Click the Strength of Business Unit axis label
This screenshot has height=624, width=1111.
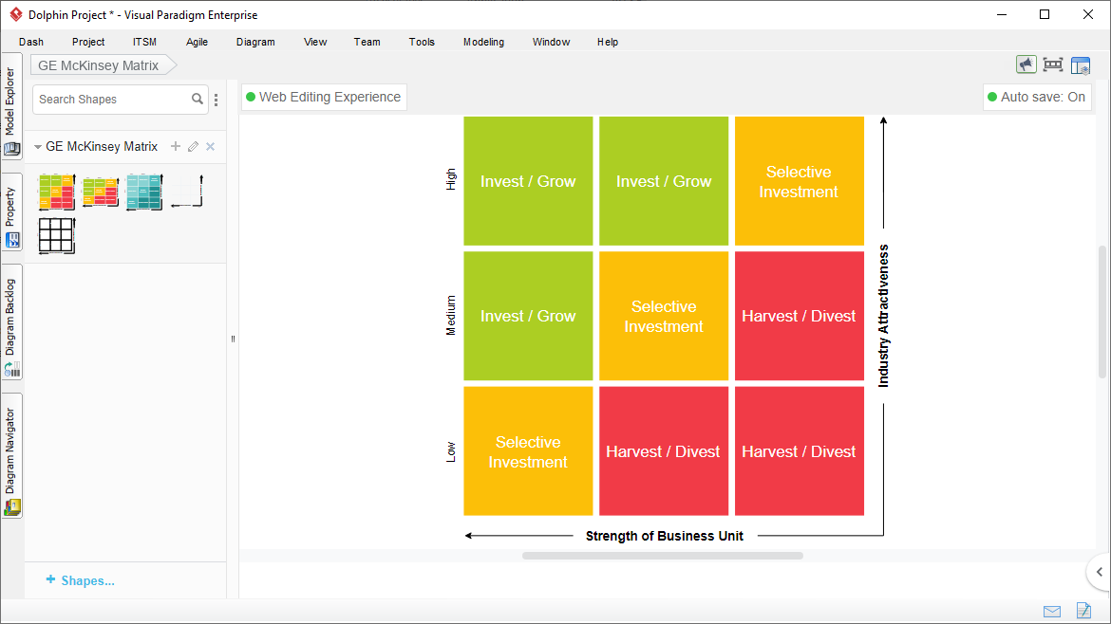point(665,536)
